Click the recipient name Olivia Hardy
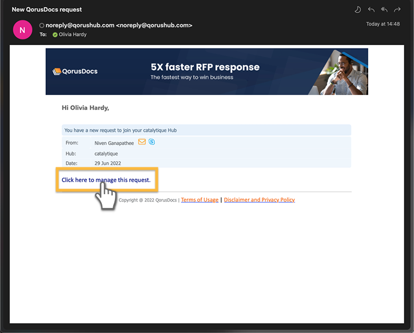Viewport: 414px width, 333px height. click(73, 34)
